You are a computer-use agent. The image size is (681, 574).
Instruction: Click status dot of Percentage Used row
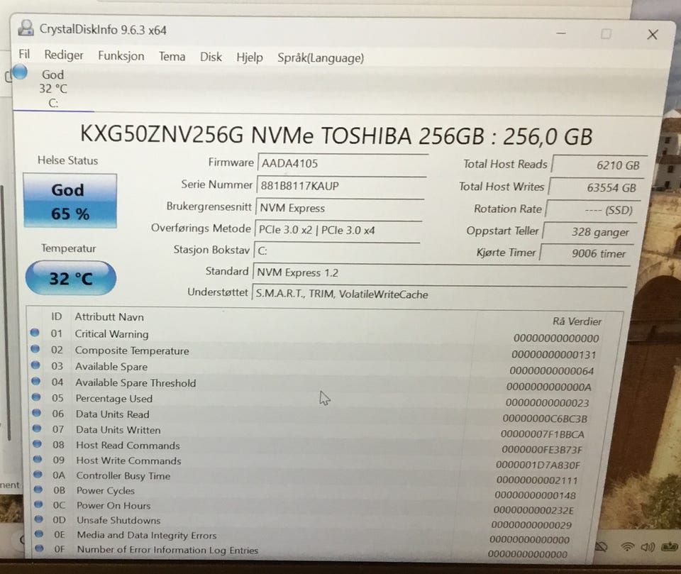pos(36,397)
